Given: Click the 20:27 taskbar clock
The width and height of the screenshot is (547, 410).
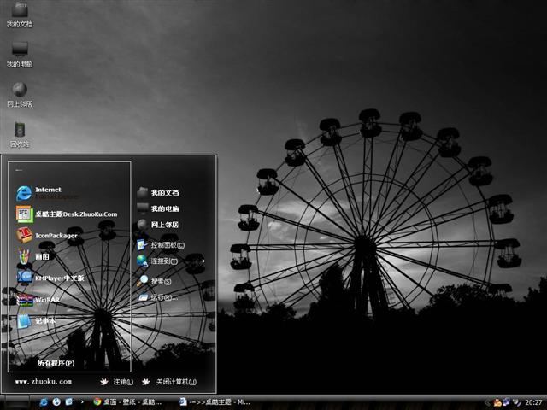Looking at the screenshot, I should click(x=533, y=402).
